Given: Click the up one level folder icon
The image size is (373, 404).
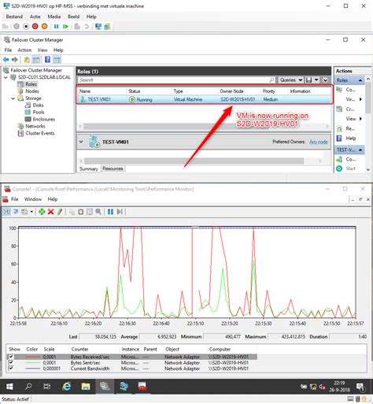Looking at the screenshot, I should [x=27, y=60].
